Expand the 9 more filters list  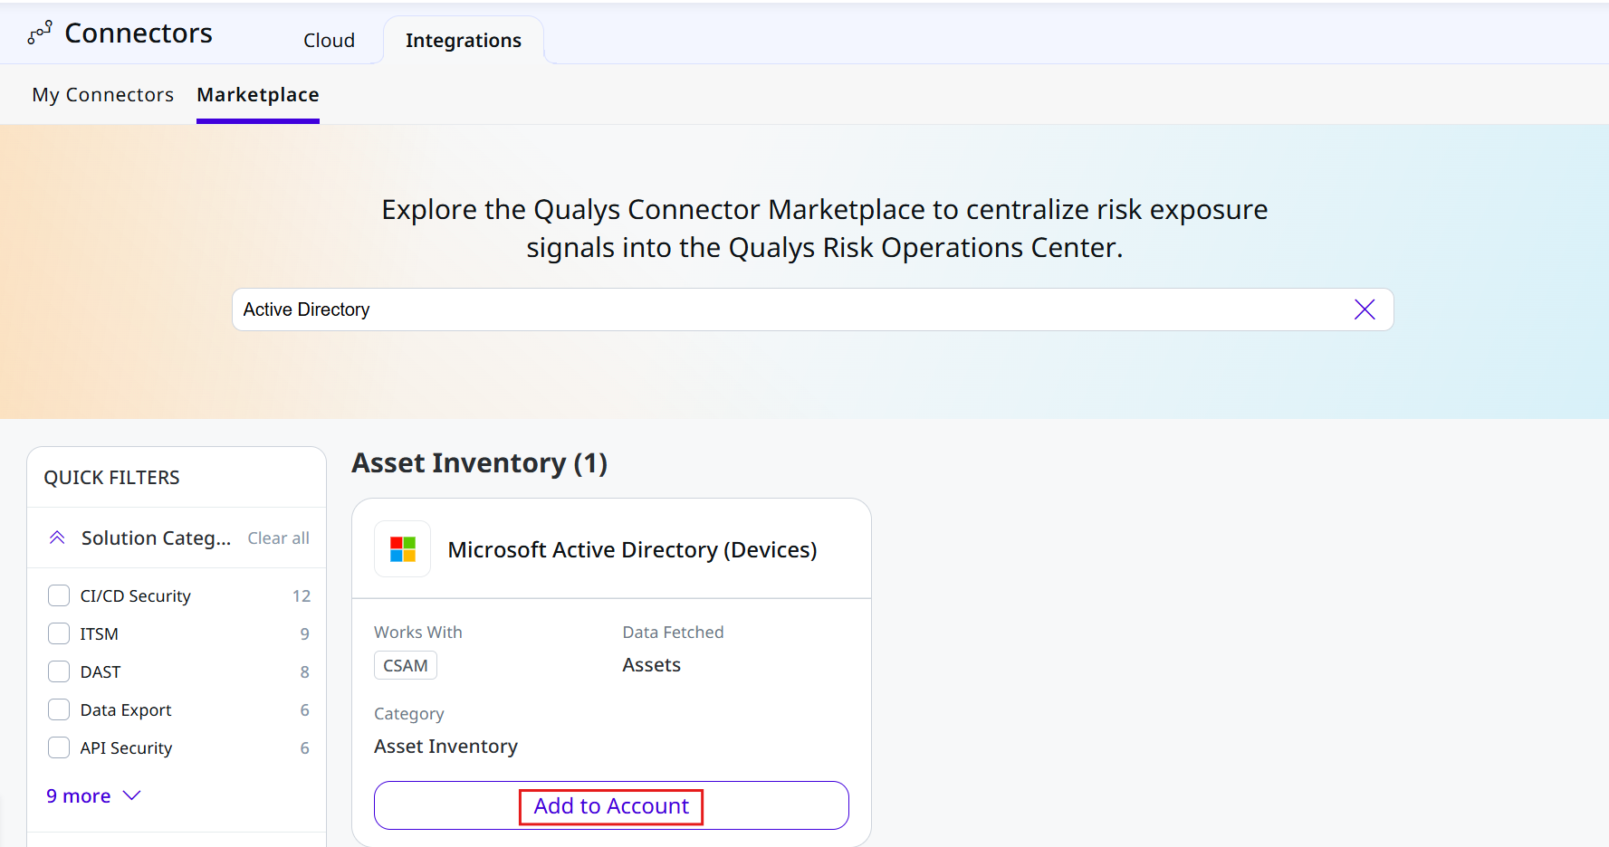[94, 795]
